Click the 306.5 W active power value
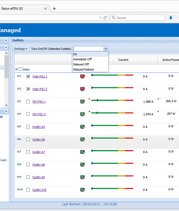 (171, 101)
